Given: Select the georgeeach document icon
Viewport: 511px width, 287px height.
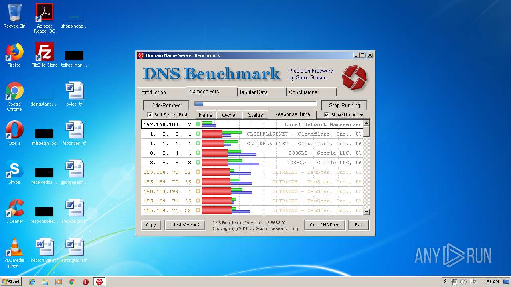Looking at the screenshot, I should coord(74,173).
